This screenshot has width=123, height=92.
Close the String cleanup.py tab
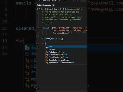(x=53, y=5)
